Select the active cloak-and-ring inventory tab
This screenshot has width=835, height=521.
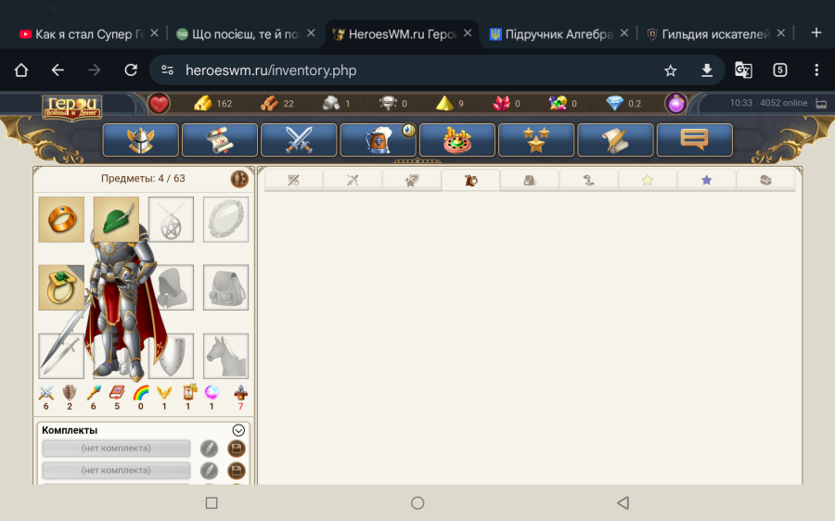click(x=470, y=181)
